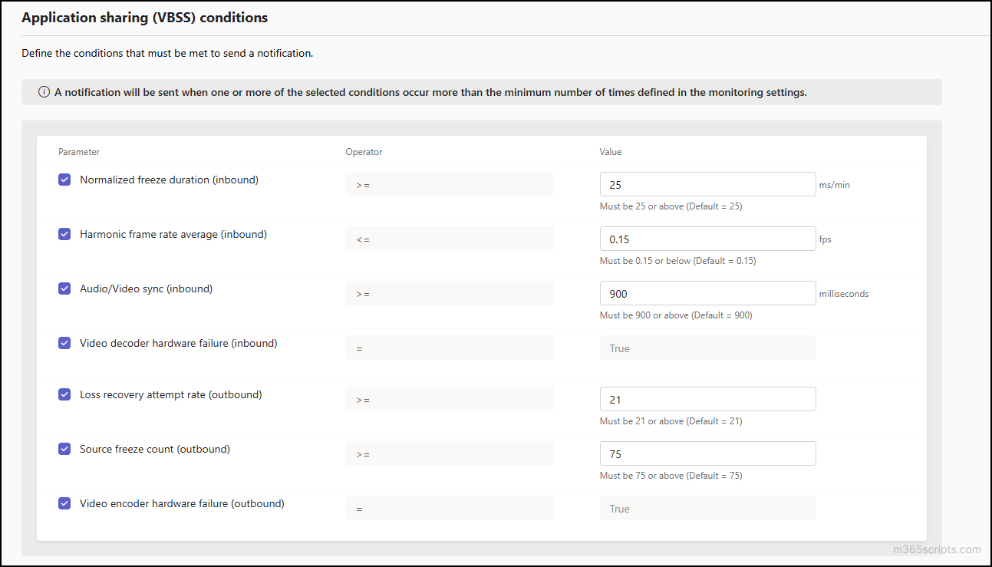
Task: Click the fps unit label
Action: click(826, 239)
